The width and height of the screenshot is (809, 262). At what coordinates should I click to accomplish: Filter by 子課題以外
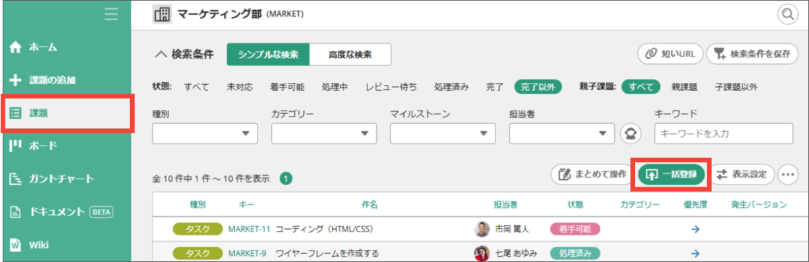point(736,87)
